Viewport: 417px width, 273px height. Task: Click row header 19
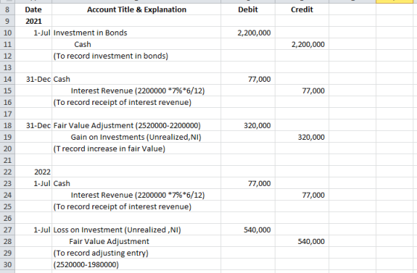(x=7, y=137)
